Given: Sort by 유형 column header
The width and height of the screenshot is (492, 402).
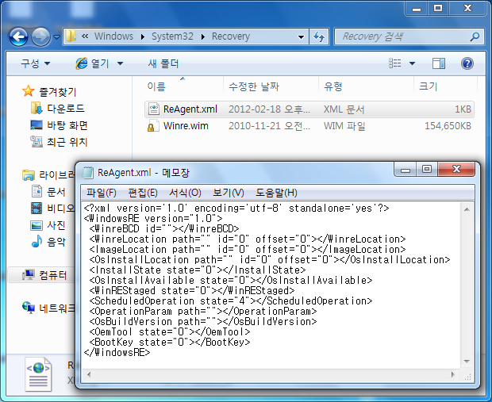Looking at the screenshot, I should (x=333, y=86).
